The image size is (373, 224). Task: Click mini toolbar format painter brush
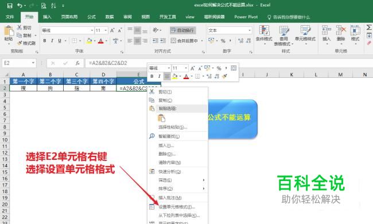224,76
